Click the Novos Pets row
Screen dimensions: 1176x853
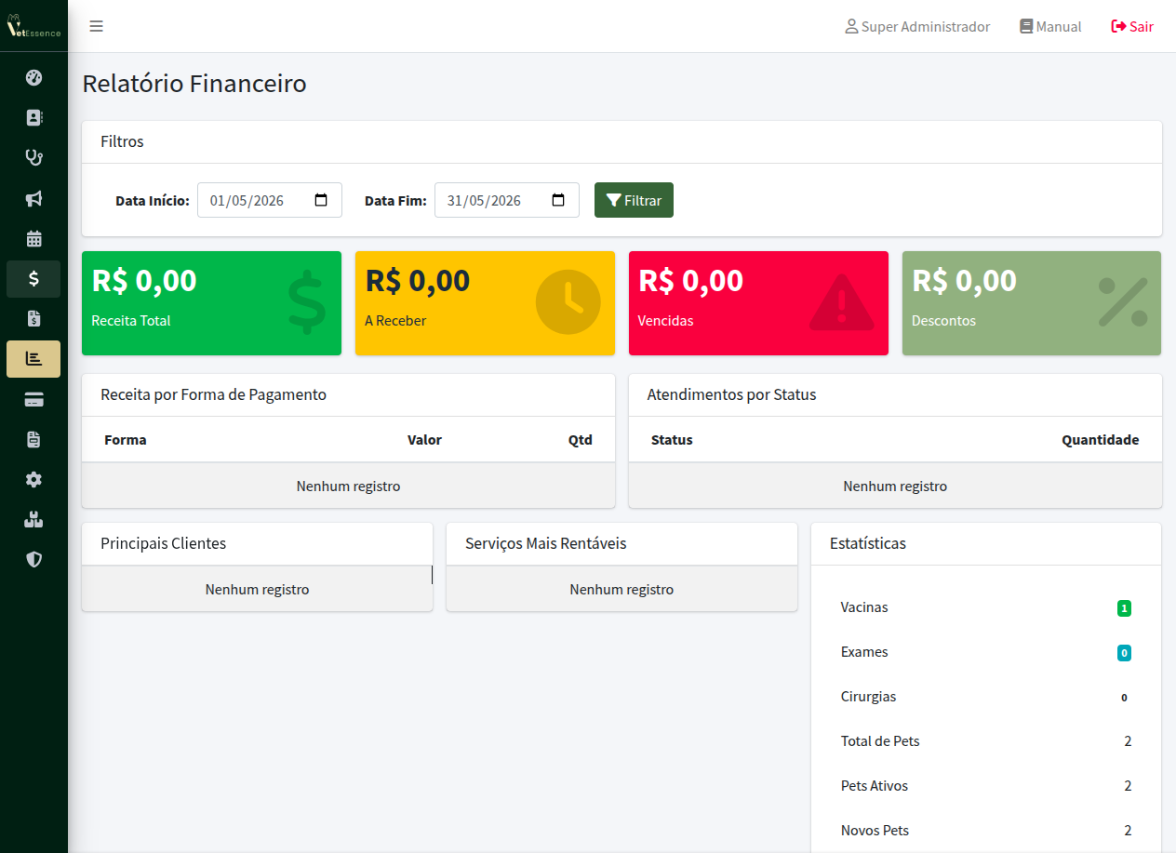click(986, 831)
